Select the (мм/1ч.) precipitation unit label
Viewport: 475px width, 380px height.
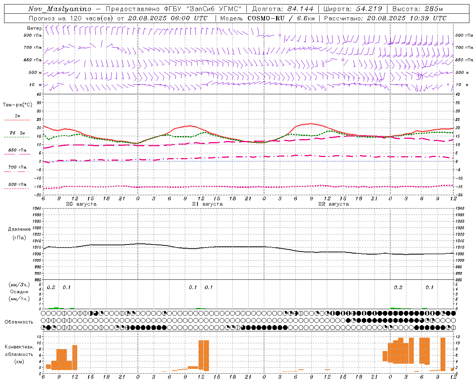[19, 298]
